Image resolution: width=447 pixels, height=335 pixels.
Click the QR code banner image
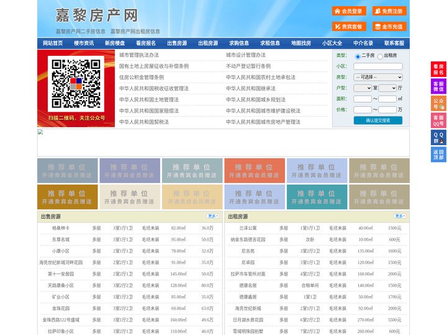[76, 88]
